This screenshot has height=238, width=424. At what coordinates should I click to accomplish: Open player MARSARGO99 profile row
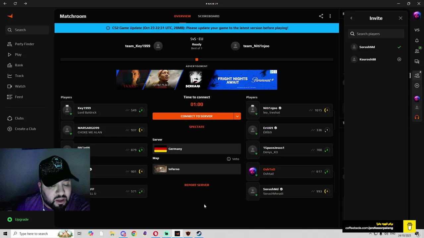click(x=104, y=130)
